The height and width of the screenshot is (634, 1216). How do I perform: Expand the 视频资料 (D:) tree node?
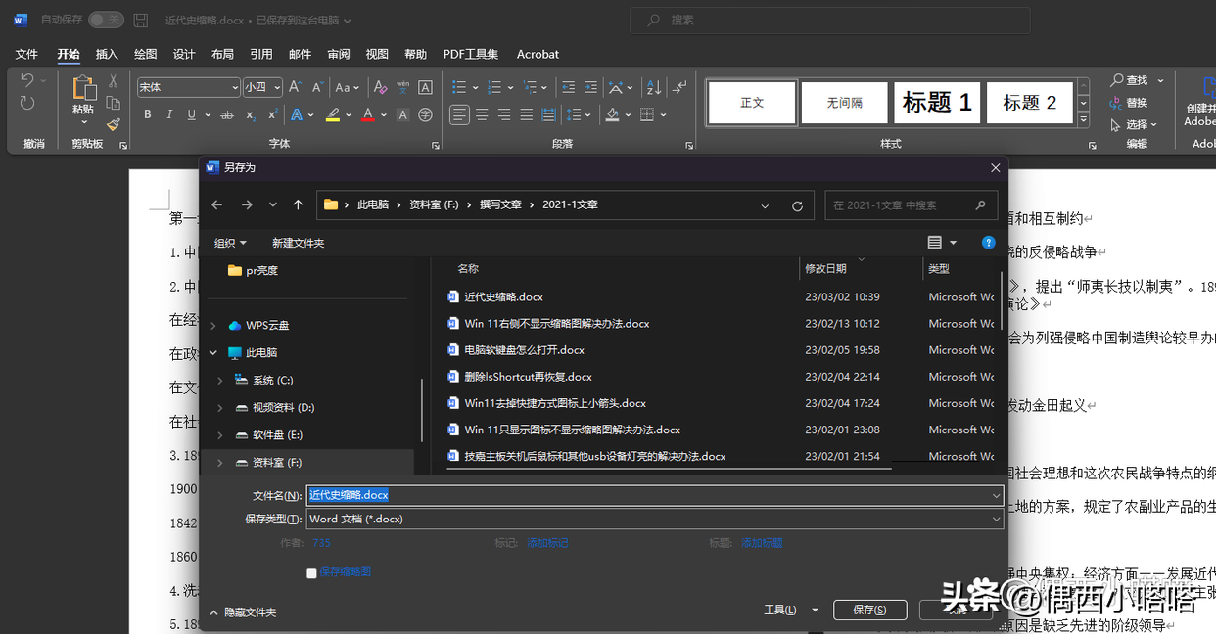pyautogui.click(x=219, y=407)
